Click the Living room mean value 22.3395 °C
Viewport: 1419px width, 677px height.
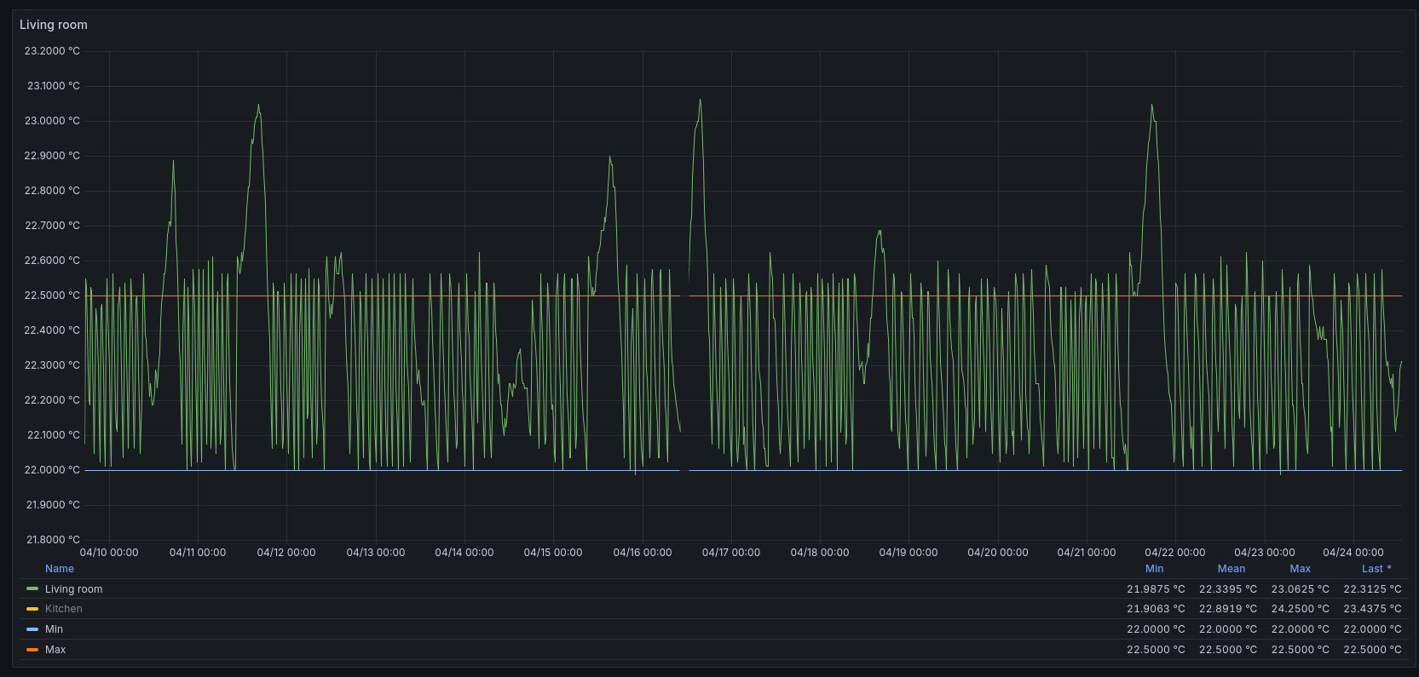(x=1227, y=589)
